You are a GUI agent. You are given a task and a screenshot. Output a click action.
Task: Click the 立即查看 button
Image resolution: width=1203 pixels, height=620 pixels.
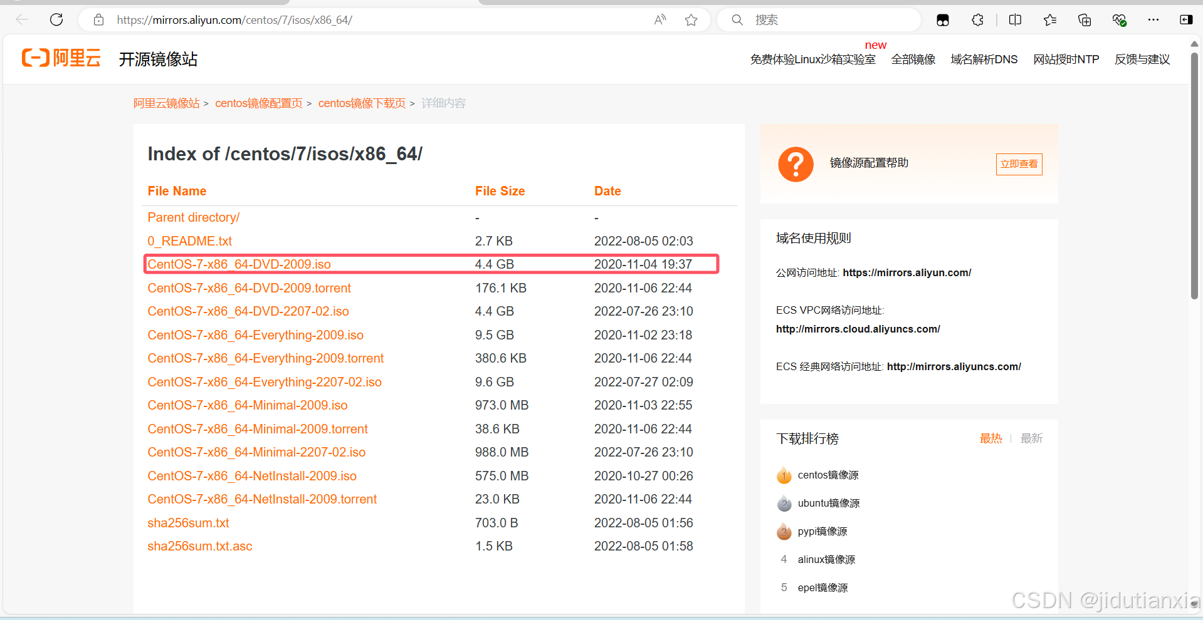[x=1019, y=164]
